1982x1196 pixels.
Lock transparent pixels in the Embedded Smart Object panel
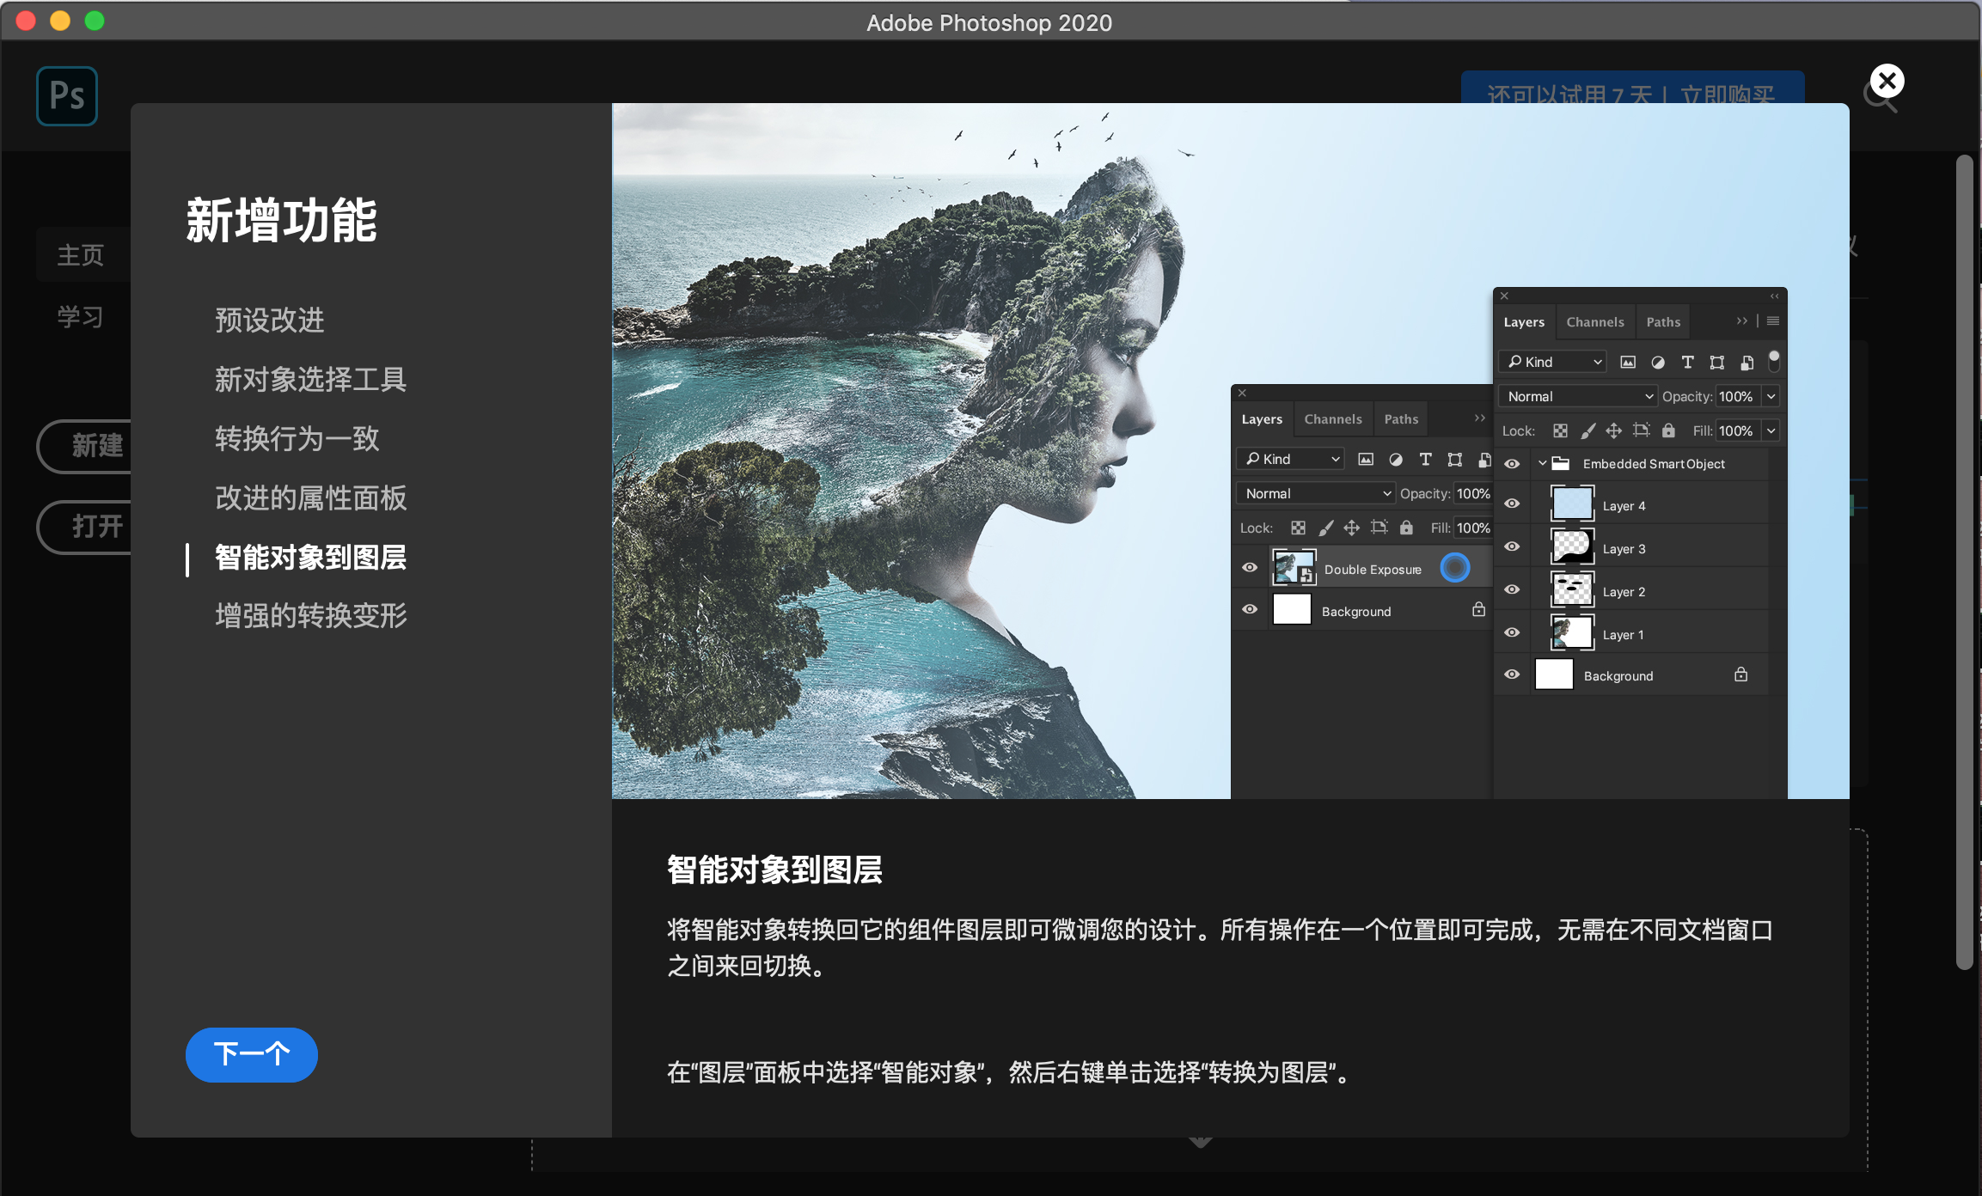[1560, 430]
